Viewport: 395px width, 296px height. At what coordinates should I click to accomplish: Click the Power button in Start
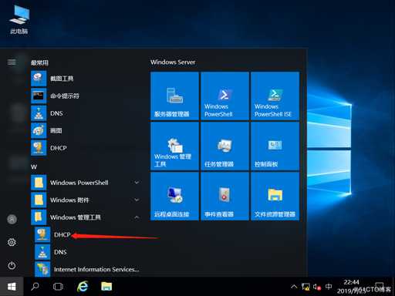pyautogui.click(x=12, y=265)
